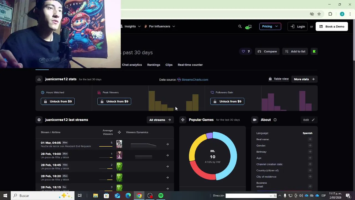Screen dimensions: 355x200
Task: Click Book a Demo button
Action: [x=332, y=26]
